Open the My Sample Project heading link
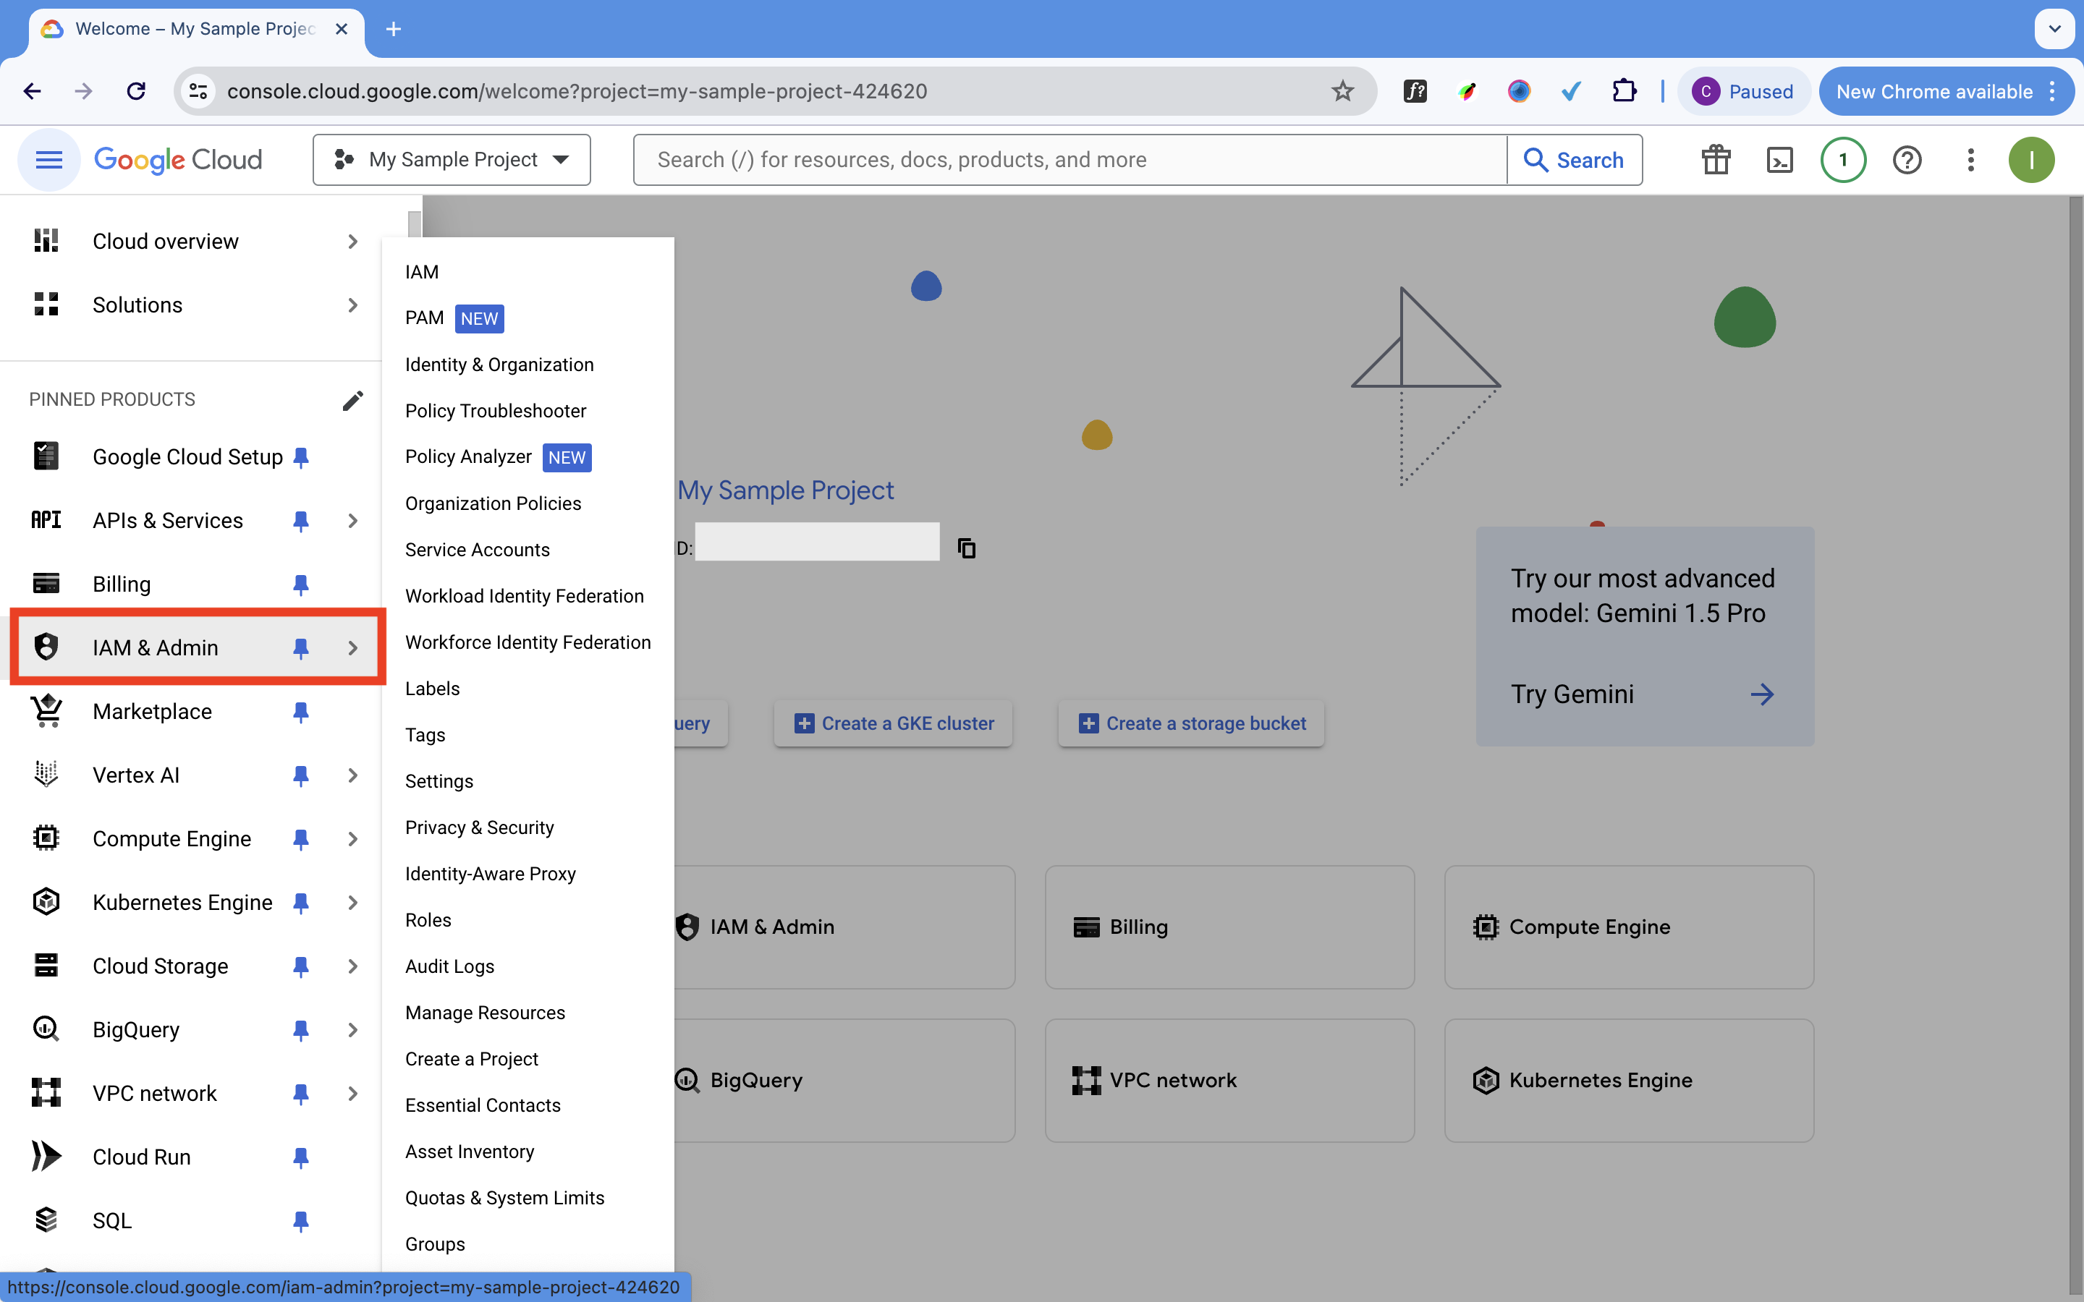This screenshot has height=1302, width=2084. coord(785,490)
